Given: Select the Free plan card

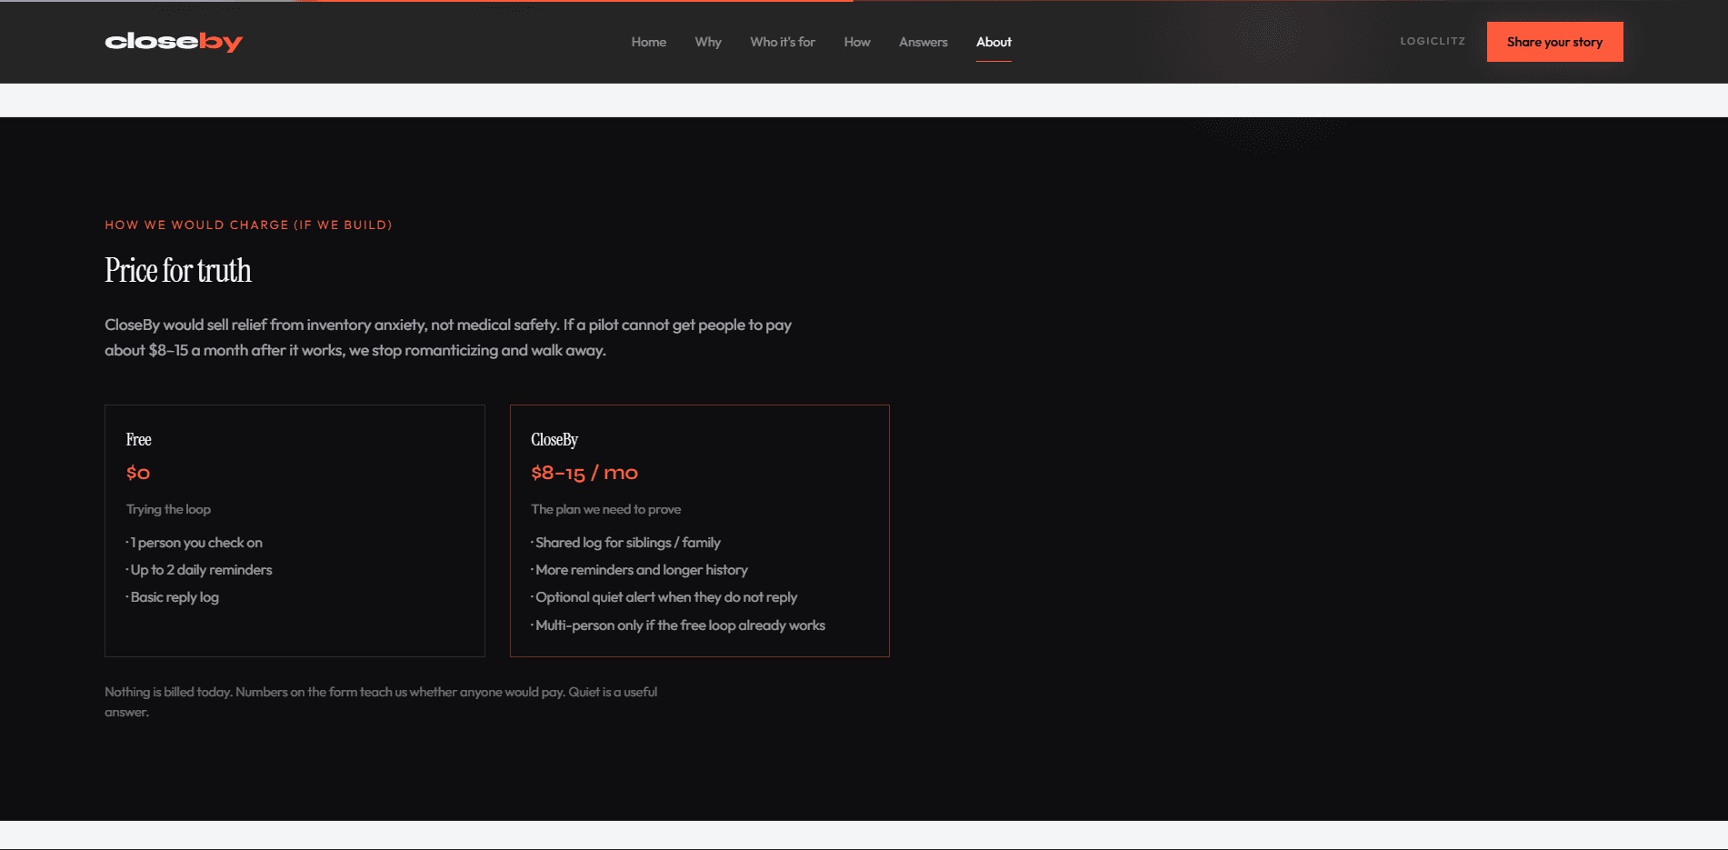Looking at the screenshot, I should pos(295,531).
